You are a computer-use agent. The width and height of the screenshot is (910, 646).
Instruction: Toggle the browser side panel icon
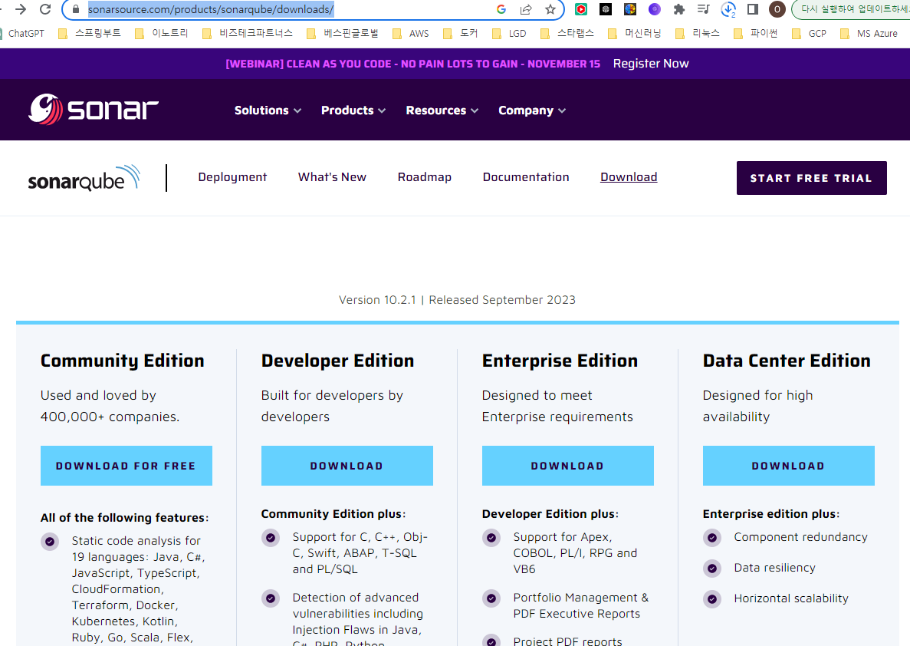(753, 9)
